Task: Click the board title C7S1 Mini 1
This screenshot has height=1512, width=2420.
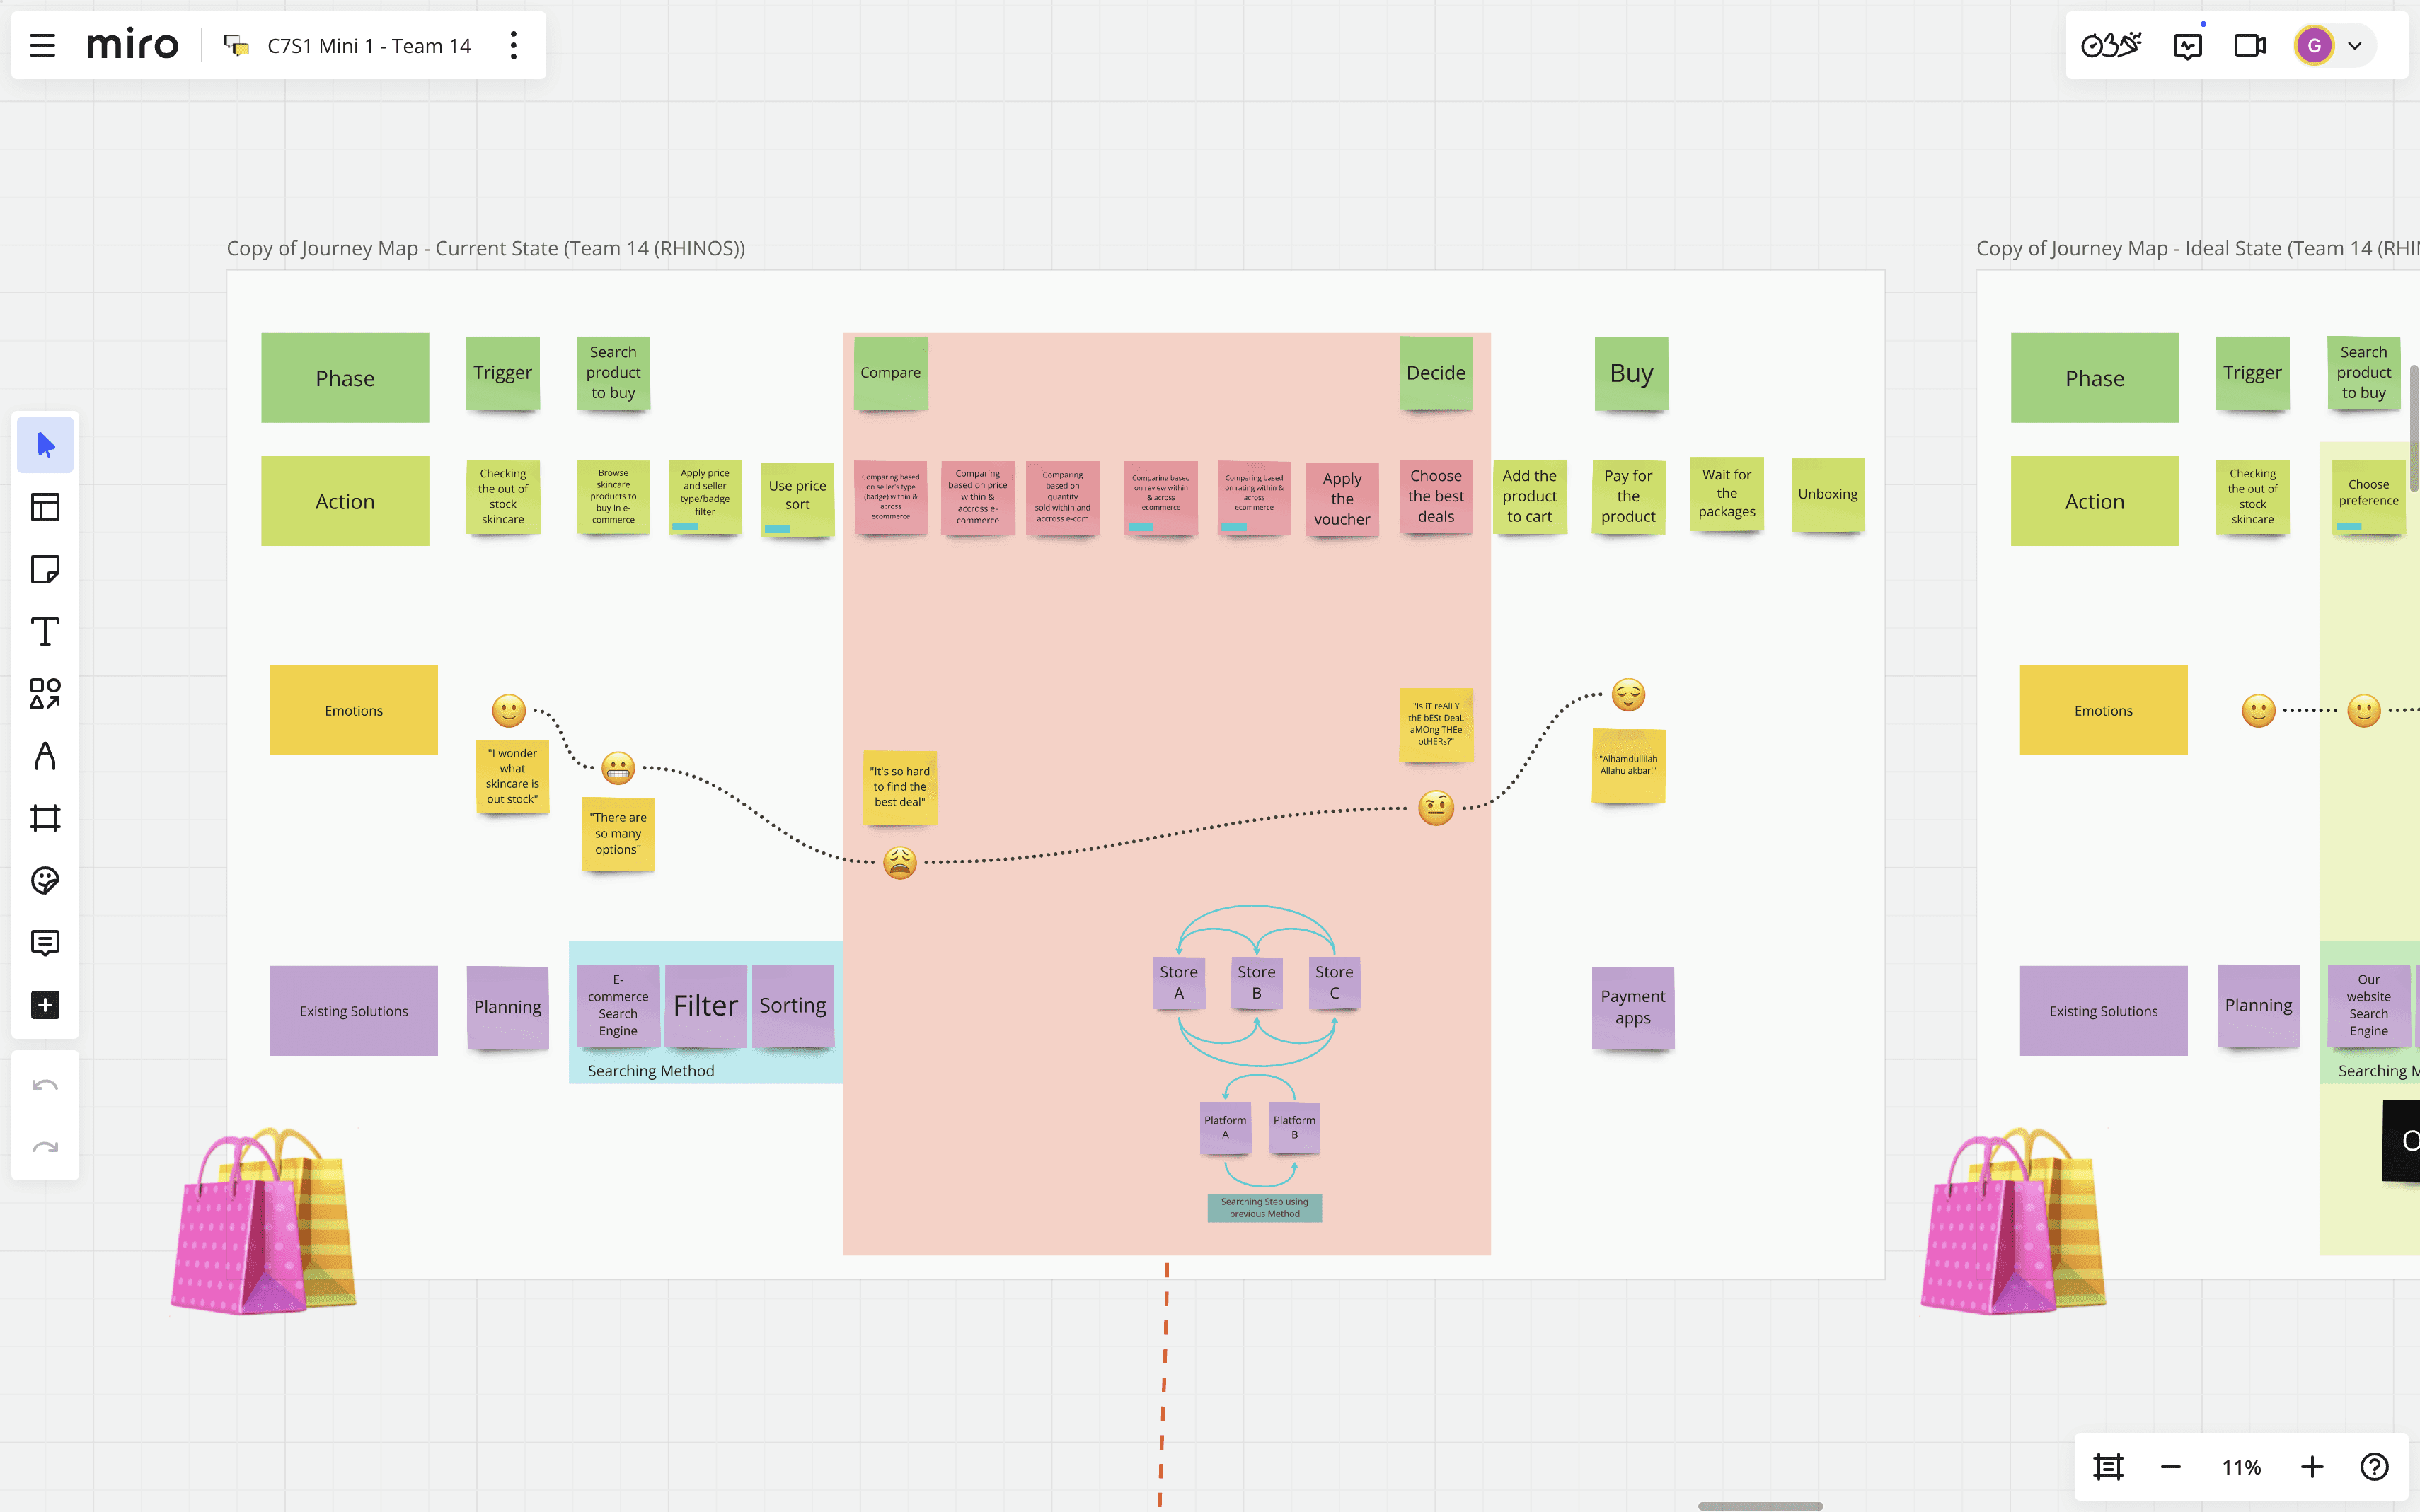Action: coord(368,45)
